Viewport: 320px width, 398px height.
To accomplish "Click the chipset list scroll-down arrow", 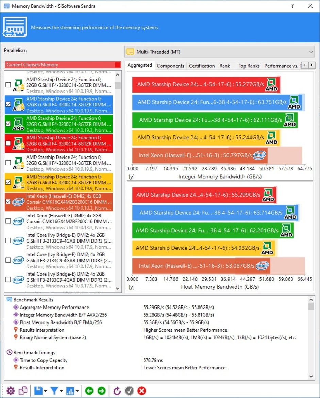I will pos(118,288).
